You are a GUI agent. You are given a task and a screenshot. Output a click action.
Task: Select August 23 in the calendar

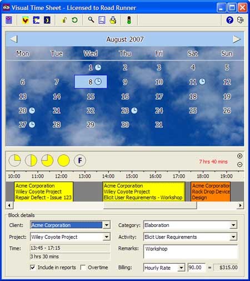click(x=125, y=111)
